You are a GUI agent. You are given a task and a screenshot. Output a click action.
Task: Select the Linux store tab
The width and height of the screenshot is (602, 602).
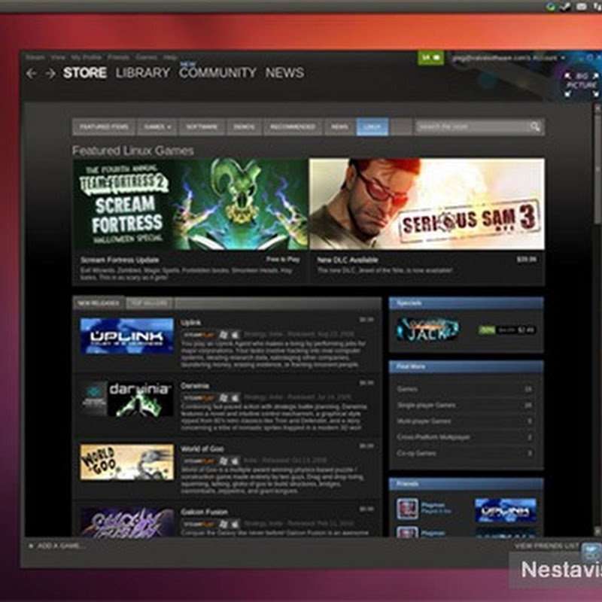pos(372,126)
